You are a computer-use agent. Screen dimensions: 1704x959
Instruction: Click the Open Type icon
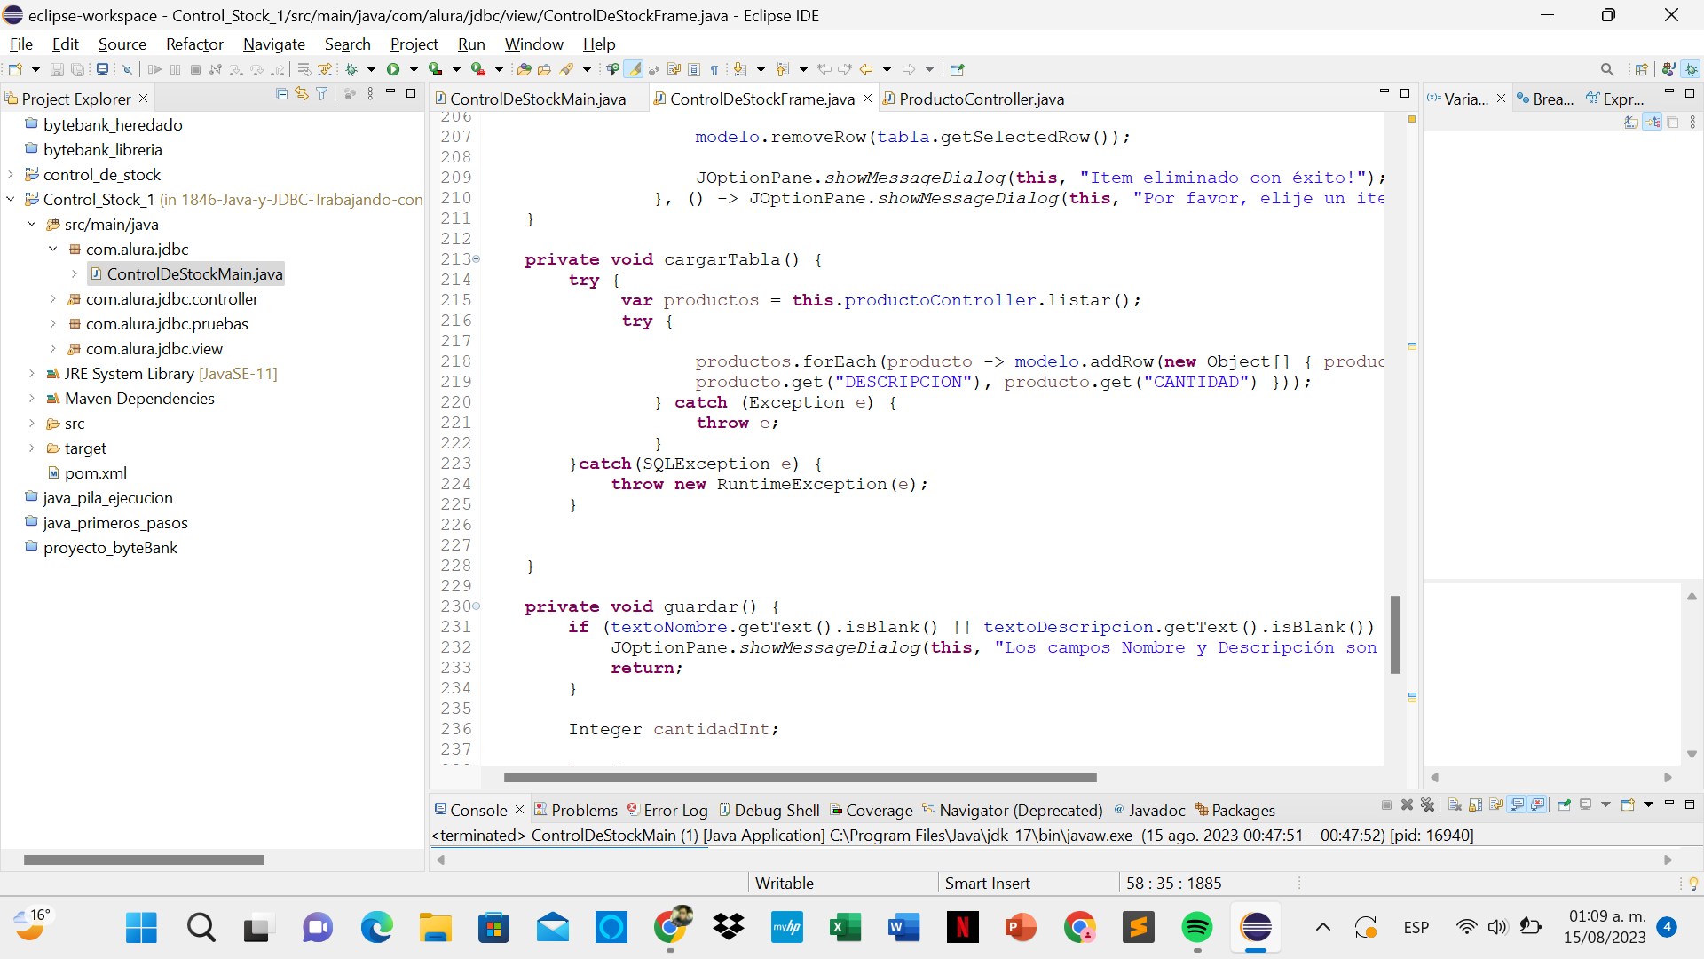coord(524,69)
